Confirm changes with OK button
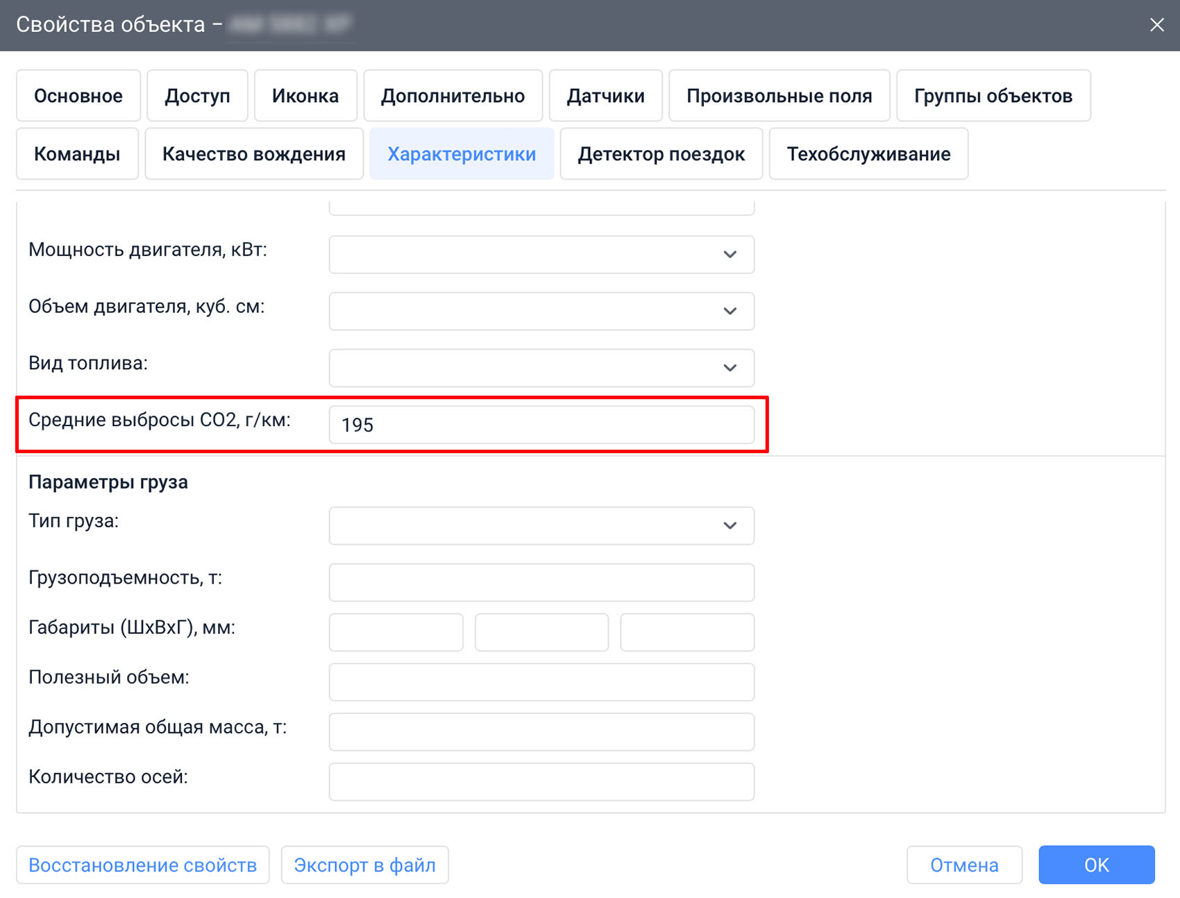Screen dimensions: 1180x898 (1097, 865)
